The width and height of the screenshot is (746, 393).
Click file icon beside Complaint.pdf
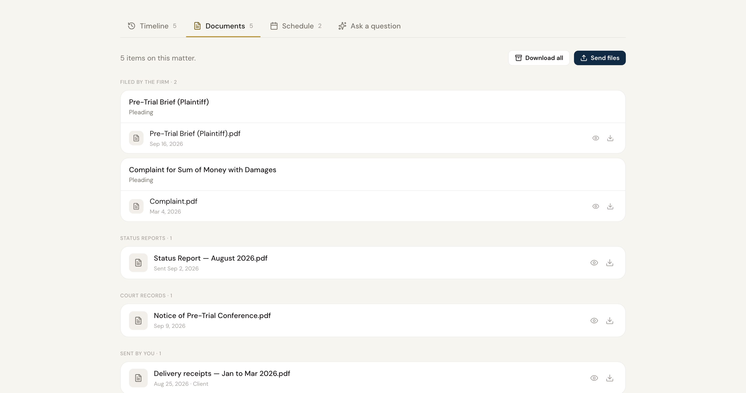pyautogui.click(x=136, y=206)
